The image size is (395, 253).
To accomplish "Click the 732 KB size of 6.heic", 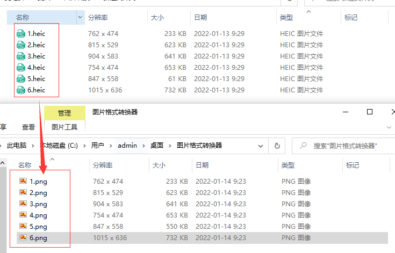I will click(x=175, y=90).
